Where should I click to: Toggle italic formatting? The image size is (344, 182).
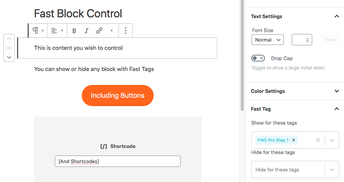pyautogui.click(x=87, y=31)
